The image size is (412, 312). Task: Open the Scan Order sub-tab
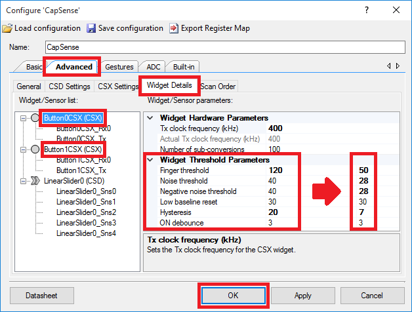[x=218, y=87]
